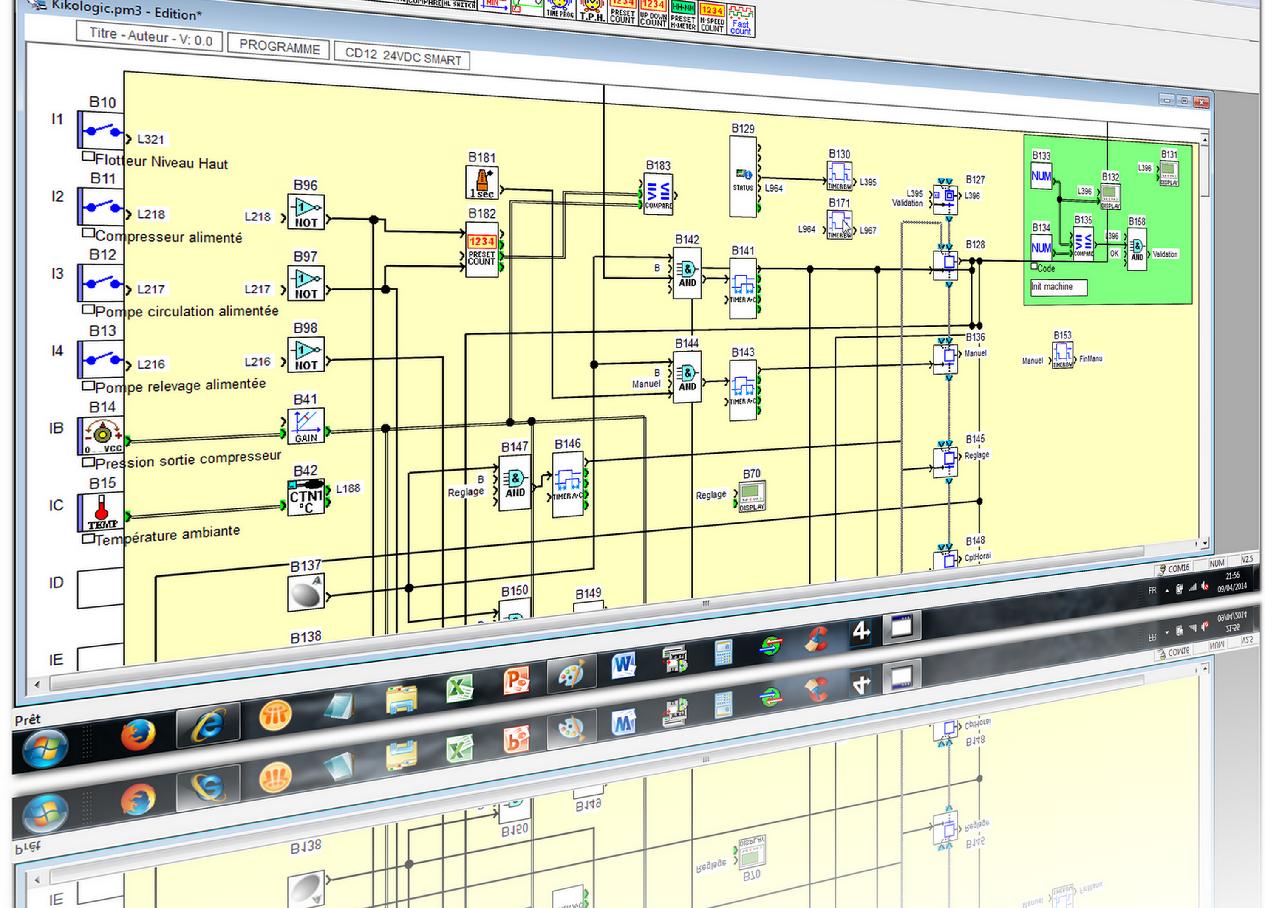Click the diagram's vertical scrollbar down arrow
The height and width of the screenshot is (908, 1265).
click(1205, 543)
